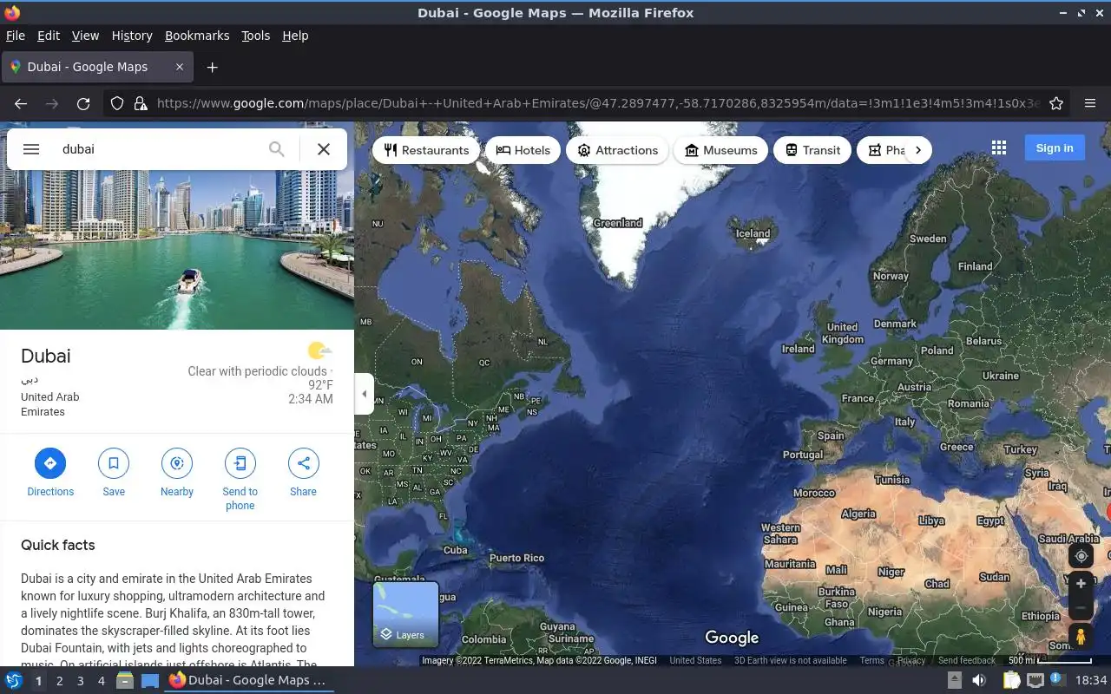Screen dimensions: 1111x694
Task: Open the Layers map switcher
Action: pyautogui.click(x=405, y=614)
